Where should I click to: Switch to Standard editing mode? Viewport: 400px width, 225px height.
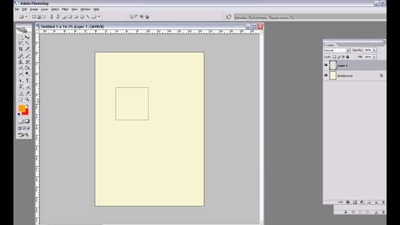[x=21, y=121]
